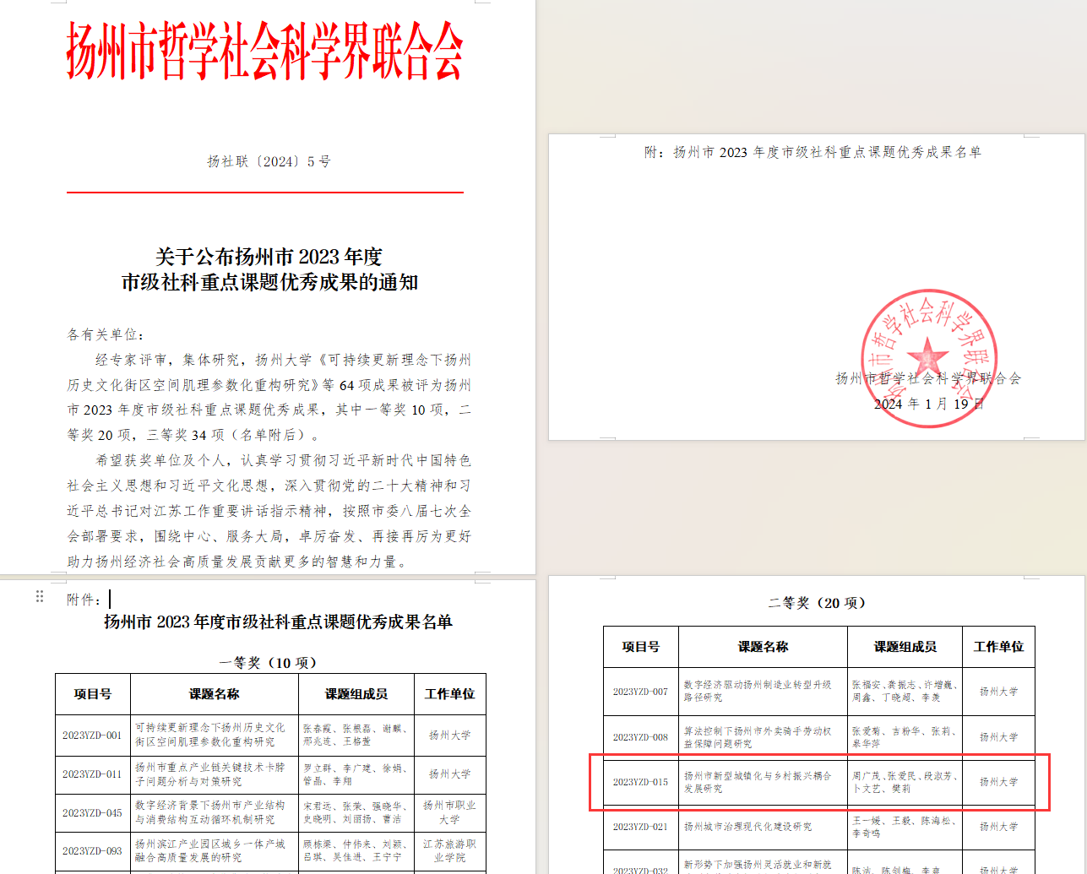Click project number cell 2023YZD-001
This screenshot has width=1087, height=874.
coord(92,736)
